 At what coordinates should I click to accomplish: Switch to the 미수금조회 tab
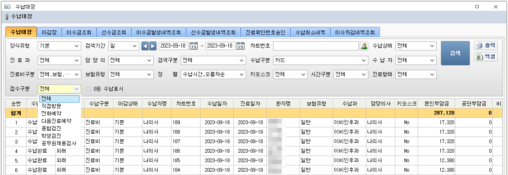[x=80, y=32]
